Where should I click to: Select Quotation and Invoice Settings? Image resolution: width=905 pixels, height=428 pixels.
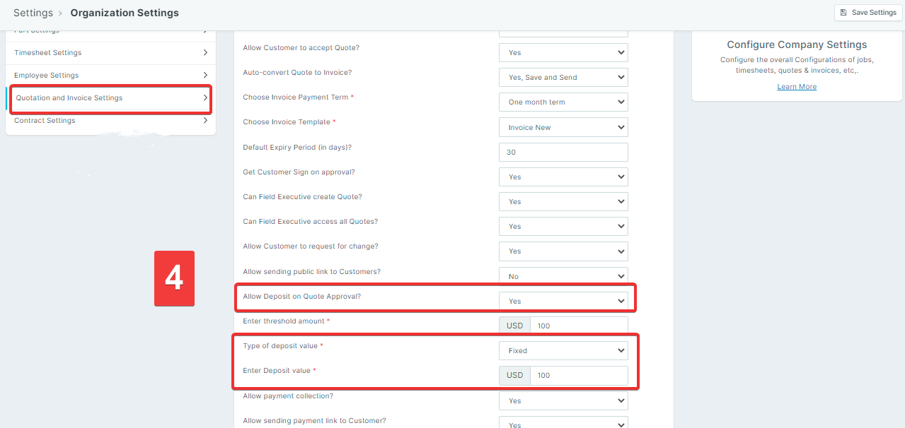[69, 98]
